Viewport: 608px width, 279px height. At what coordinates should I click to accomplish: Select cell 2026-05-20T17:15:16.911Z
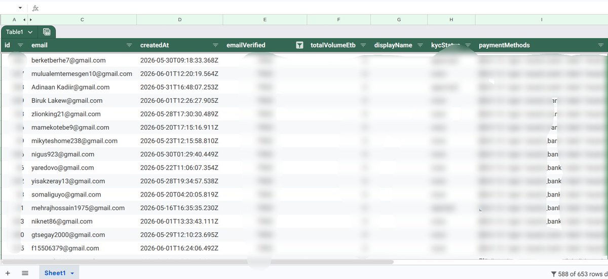coord(179,127)
